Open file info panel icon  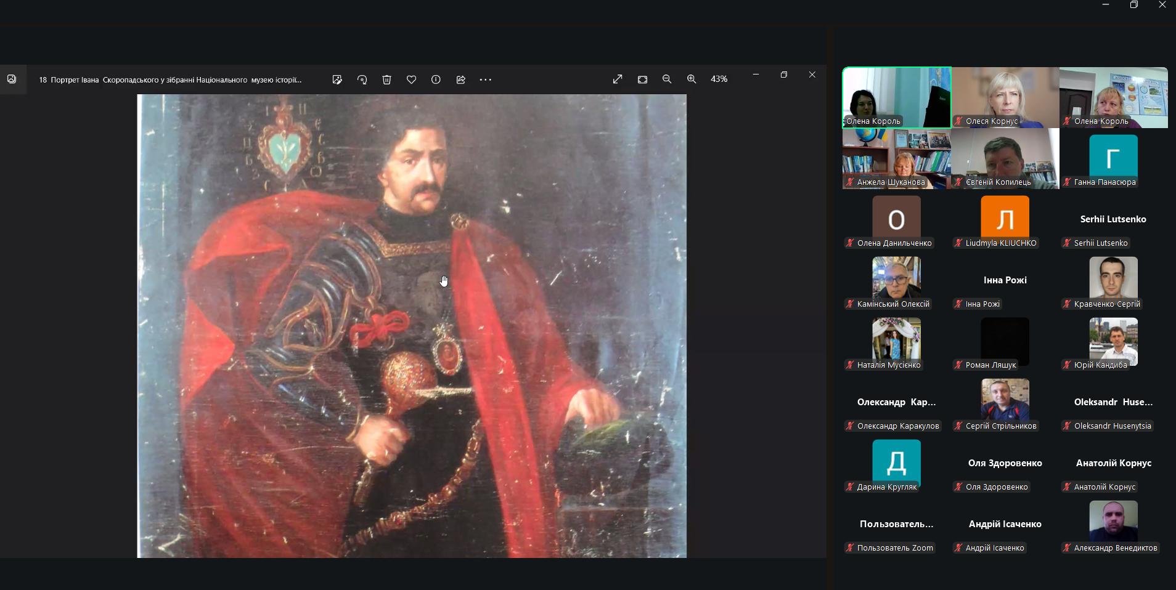[436, 79]
